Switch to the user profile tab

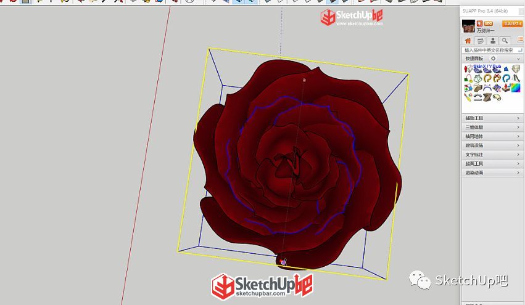pyautogui.click(x=493, y=41)
